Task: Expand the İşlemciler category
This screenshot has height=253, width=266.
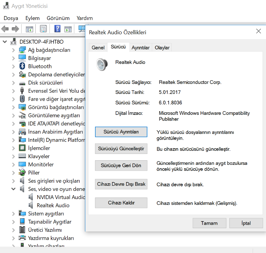Action: tap(13, 148)
